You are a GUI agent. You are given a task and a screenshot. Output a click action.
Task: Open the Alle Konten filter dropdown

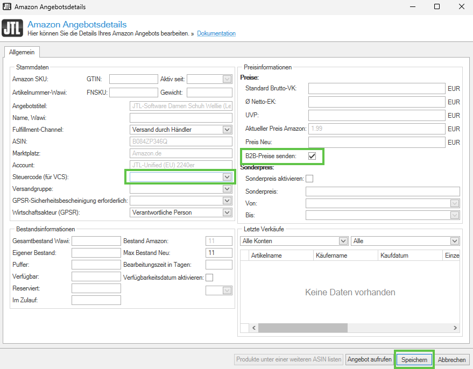(343, 241)
